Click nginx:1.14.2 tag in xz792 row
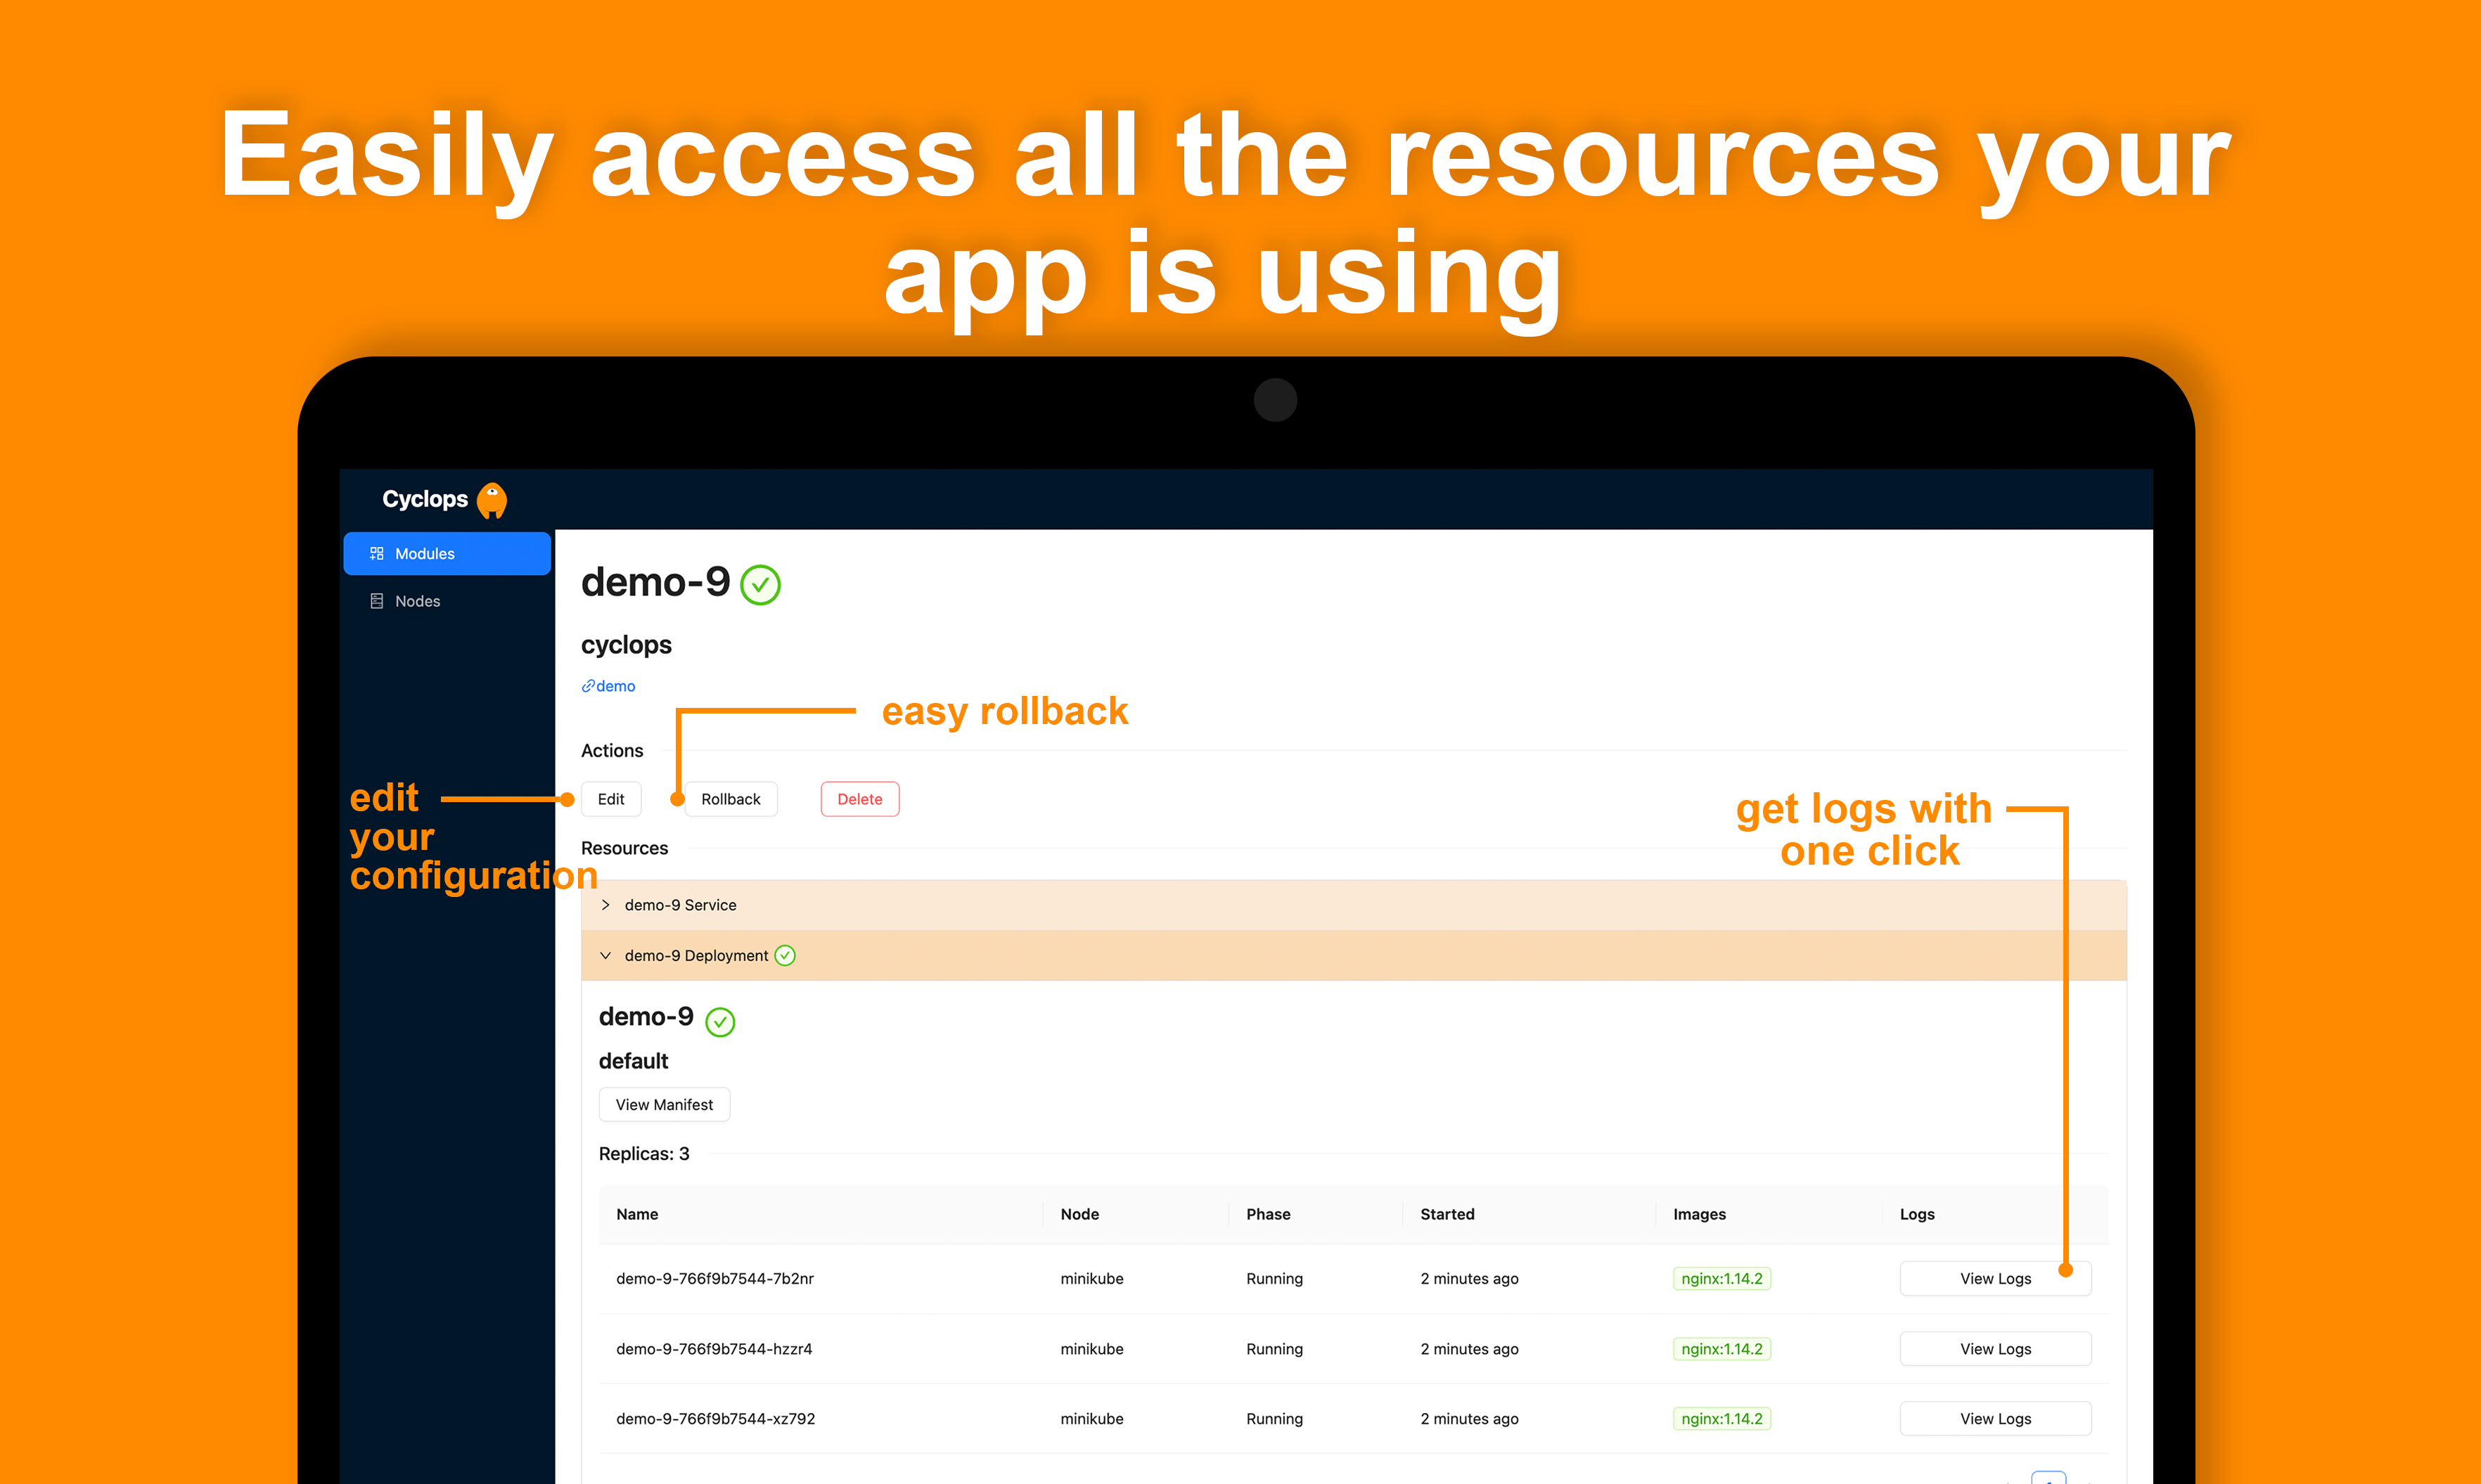 click(x=1722, y=1419)
